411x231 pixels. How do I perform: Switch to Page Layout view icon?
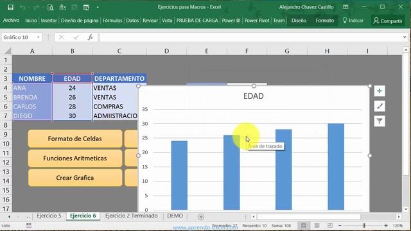point(317,225)
